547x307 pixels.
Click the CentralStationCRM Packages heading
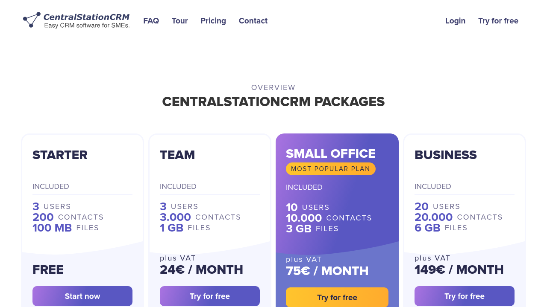(x=273, y=102)
